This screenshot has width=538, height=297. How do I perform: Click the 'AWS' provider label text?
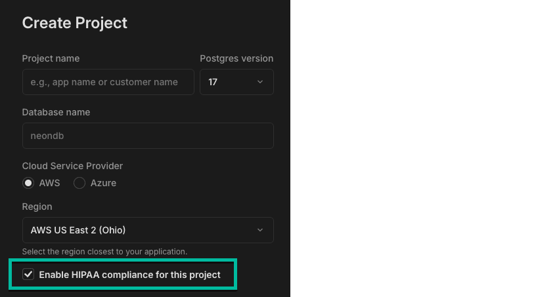[49, 183]
